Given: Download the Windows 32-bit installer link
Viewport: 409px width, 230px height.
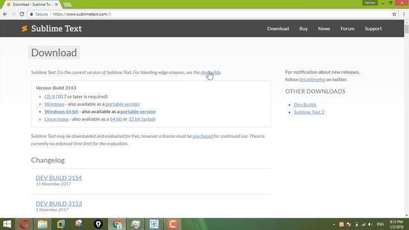Looking at the screenshot, I should point(54,104).
